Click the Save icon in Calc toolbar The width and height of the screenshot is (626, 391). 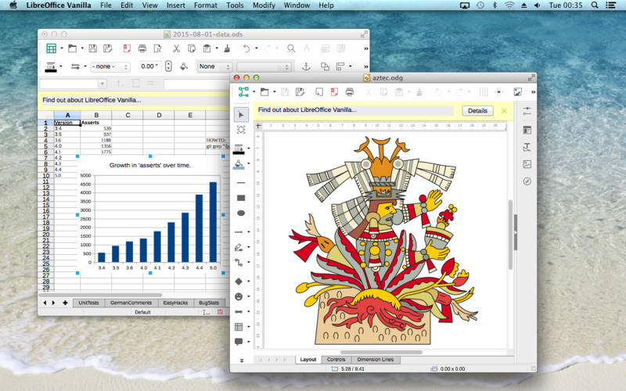[x=92, y=48]
